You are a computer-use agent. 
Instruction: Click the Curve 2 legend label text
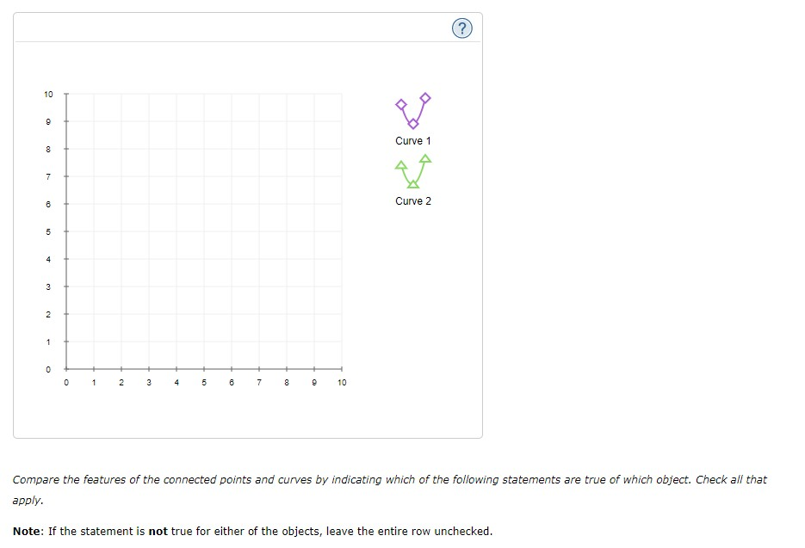point(412,201)
